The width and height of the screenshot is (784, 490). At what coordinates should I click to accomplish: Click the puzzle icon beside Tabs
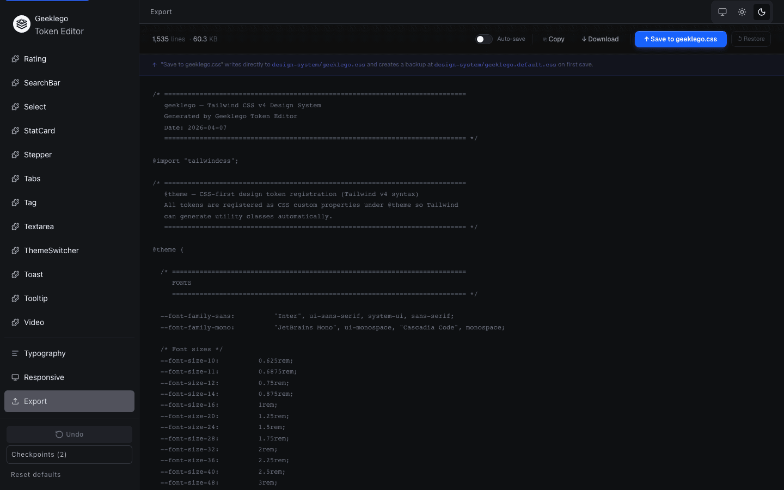(x=15, y=179)
